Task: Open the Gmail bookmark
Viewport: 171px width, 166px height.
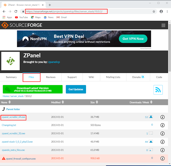Action: pos(62,17)
